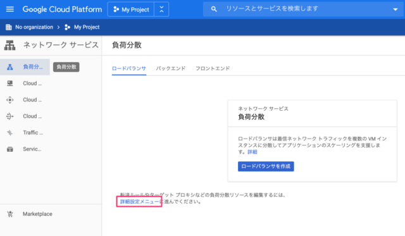405x236 pixels.
Task: Open the Service Directory sidebar icon
Action: 10,149
